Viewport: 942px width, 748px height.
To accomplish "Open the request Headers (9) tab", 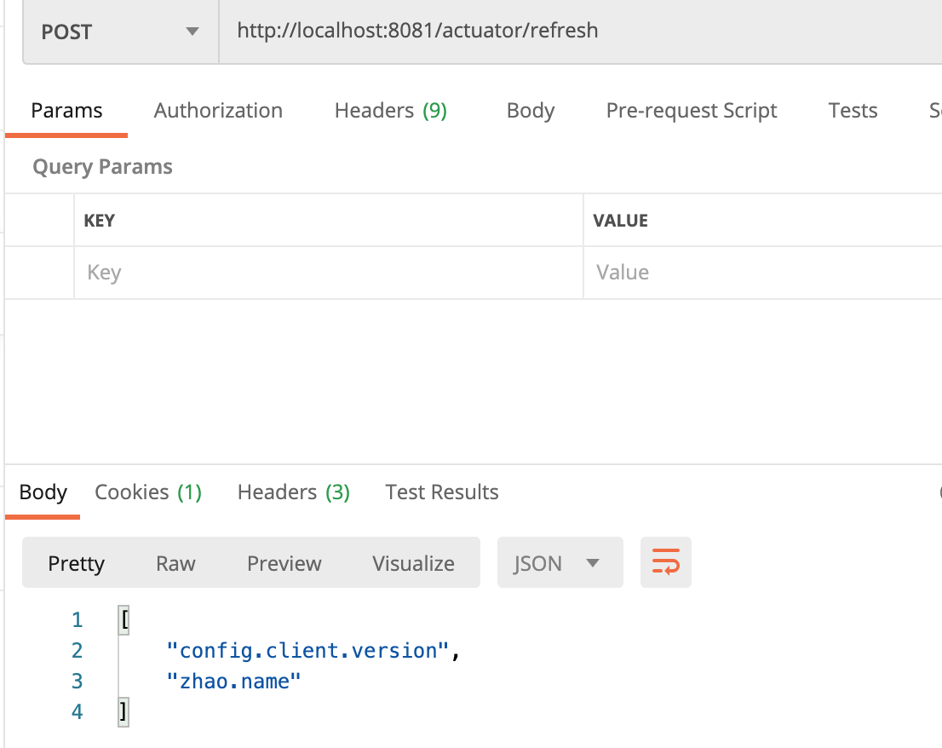I will (390, 111).
